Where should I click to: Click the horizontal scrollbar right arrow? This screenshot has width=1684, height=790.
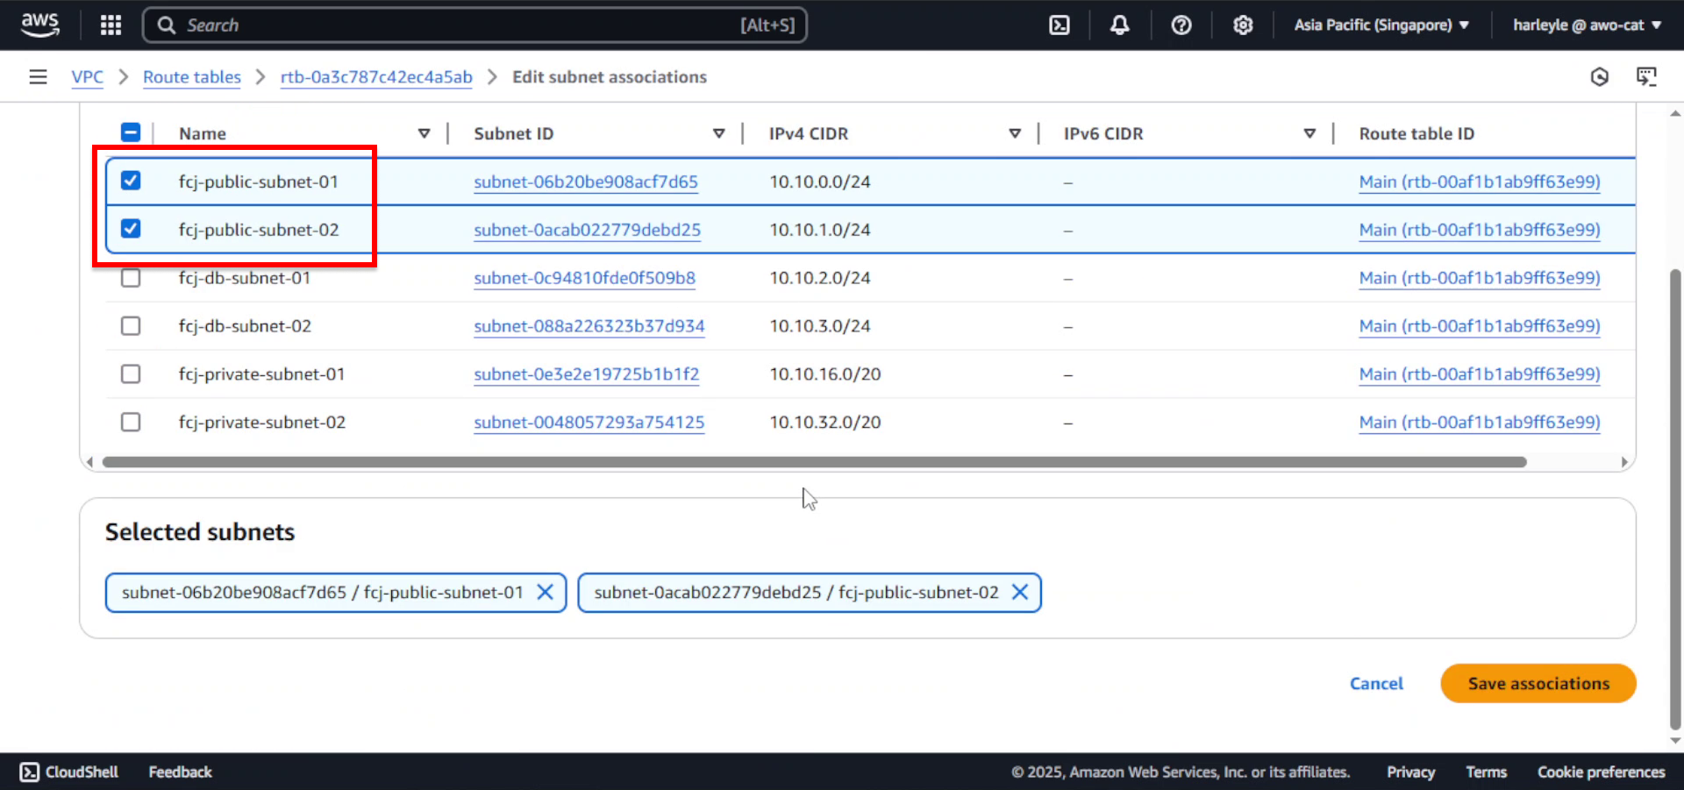pos(1624,462)
